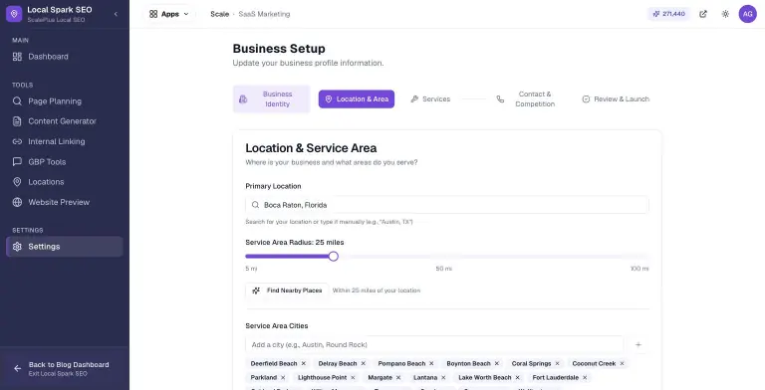This screenshot has width=765, height=390.
Task: Open the Dashboard page
Action: [x=65, y=57]
